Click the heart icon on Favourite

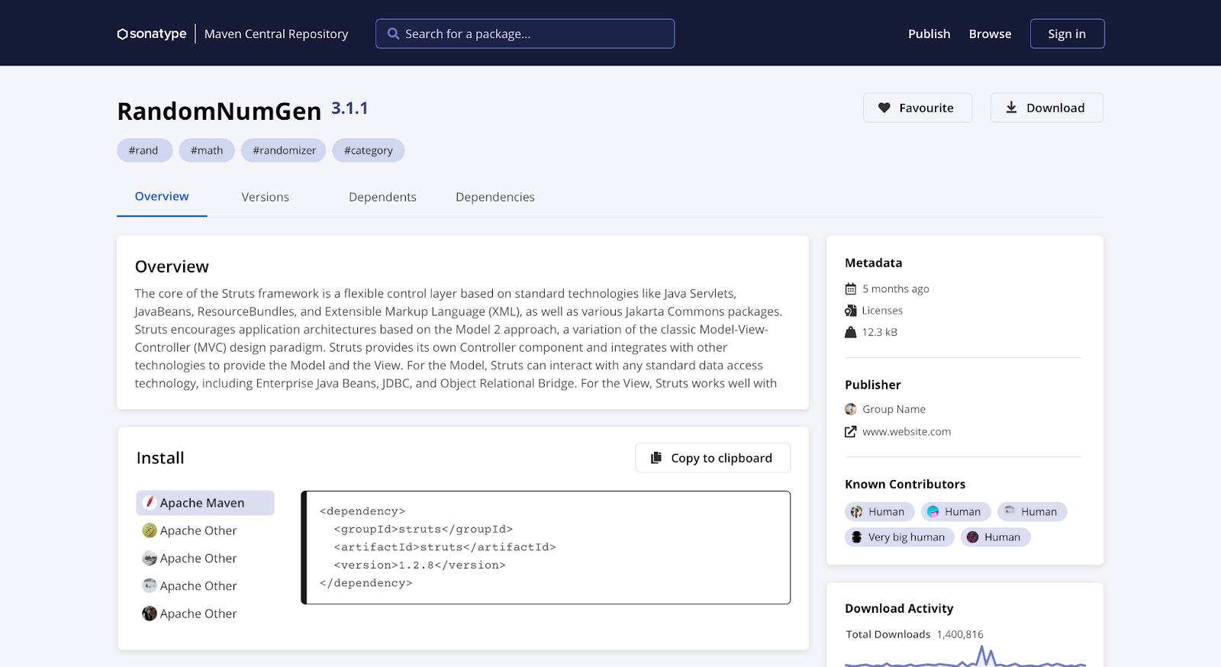[x=884, y=108]
